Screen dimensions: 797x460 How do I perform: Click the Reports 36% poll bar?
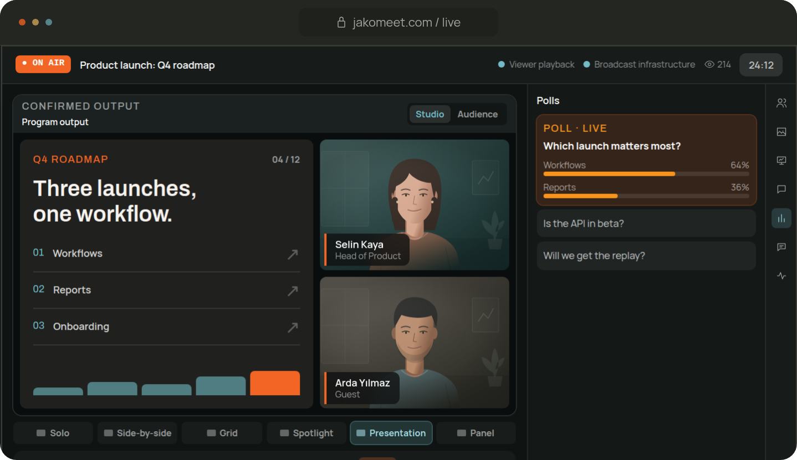[x=646, y=196]
